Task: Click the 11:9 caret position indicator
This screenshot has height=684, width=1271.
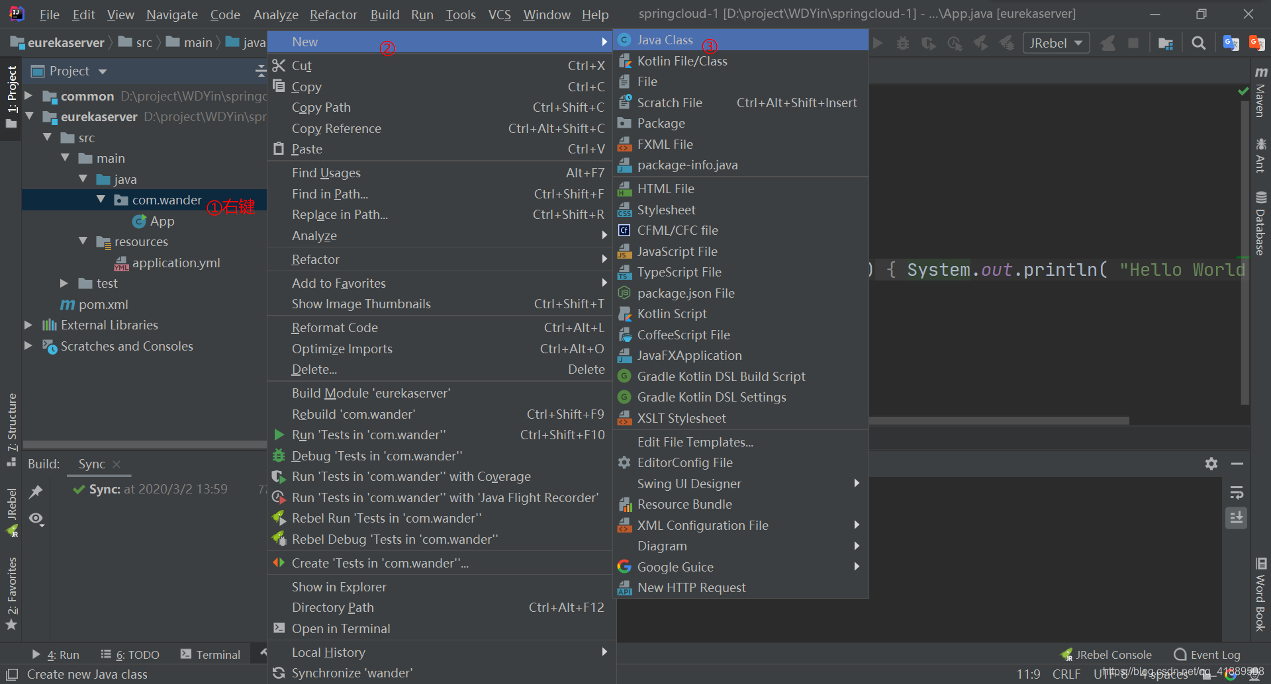Action: click(x=1028, y=674)
